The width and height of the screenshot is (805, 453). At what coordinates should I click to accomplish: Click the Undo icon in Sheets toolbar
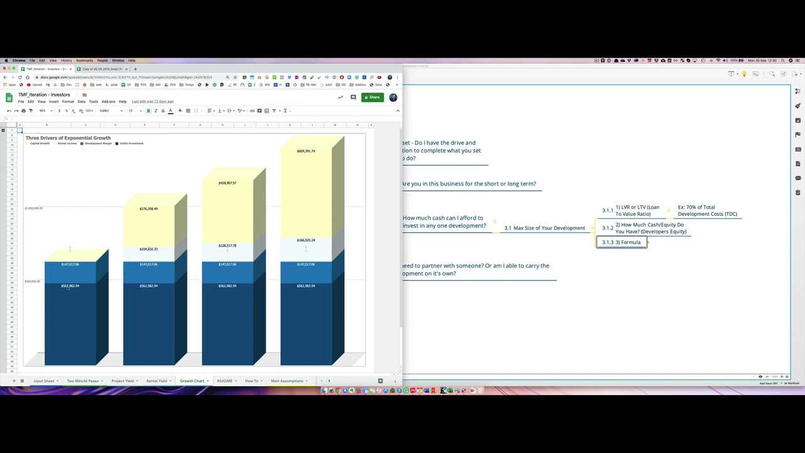(x=9, y=111)
